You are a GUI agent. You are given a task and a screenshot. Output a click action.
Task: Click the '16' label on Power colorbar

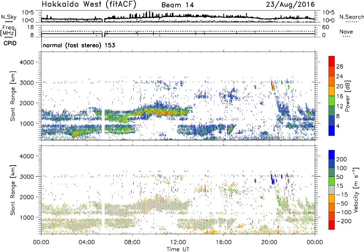(339, 96)
